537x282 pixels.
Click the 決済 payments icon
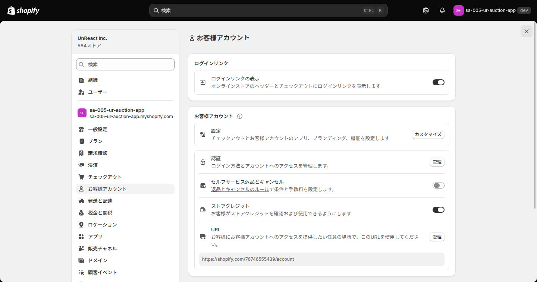tap(81, 165)
